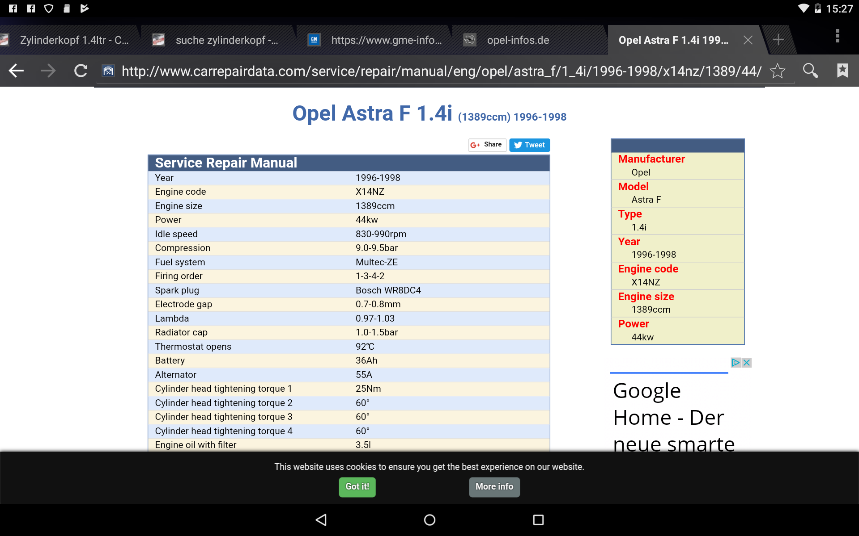Select engine code value X14NZ in table

tap(370, 192)
